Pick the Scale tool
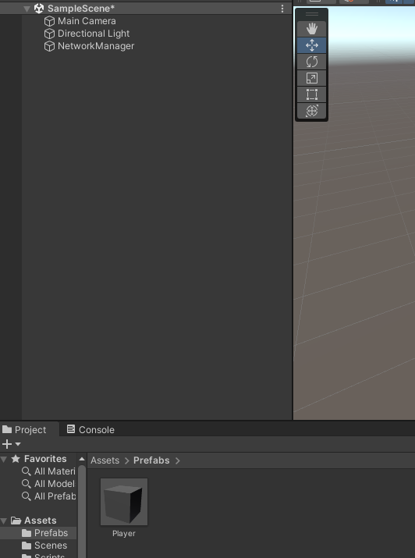Image resolution: width=415 pixels, height=558 pixels. point(311,78)
